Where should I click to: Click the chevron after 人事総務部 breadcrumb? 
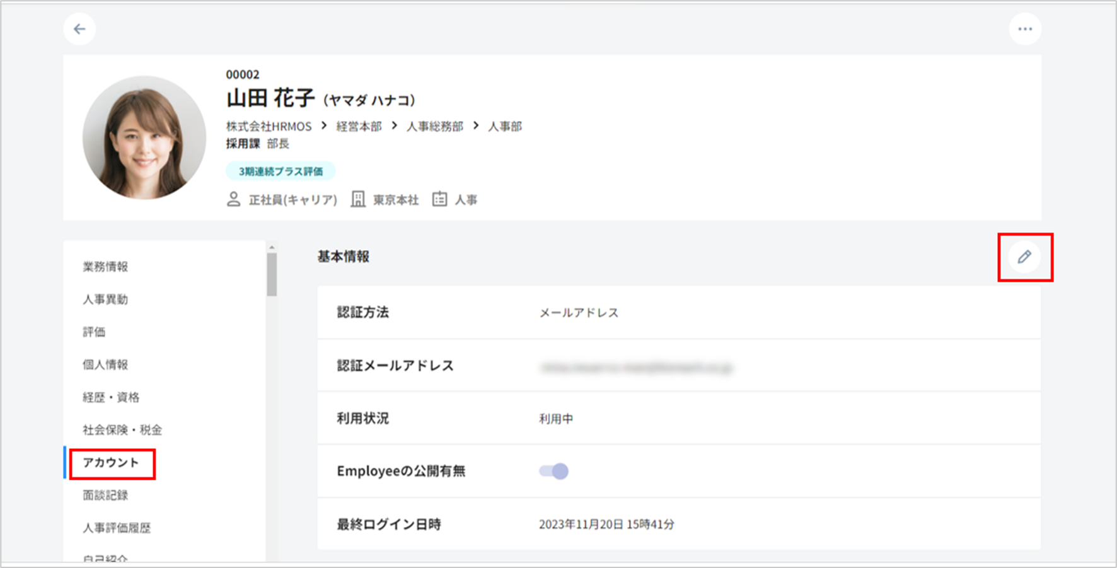coord(476,126)
